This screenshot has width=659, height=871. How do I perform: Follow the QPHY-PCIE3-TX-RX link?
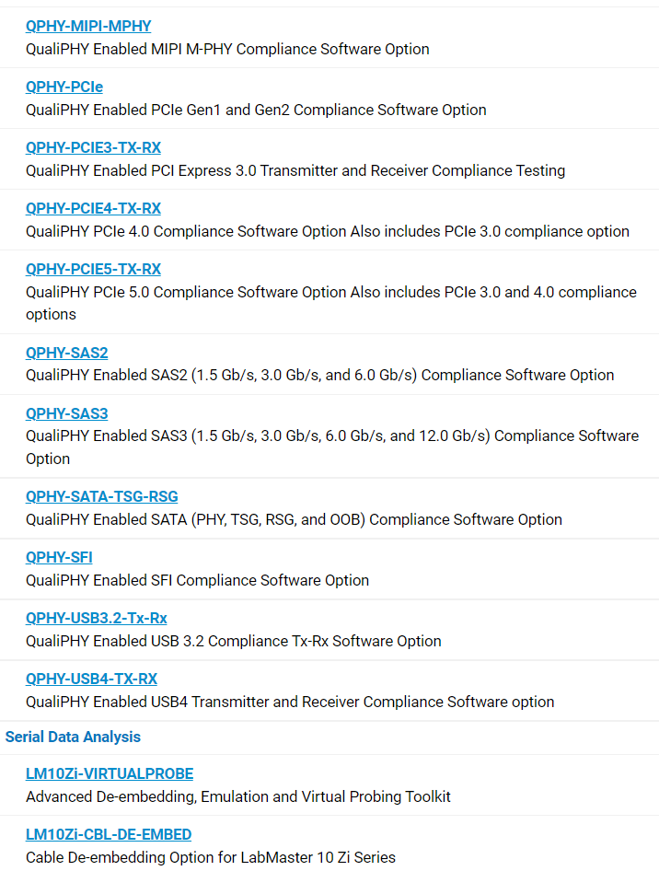pyautogui.click(x=93, y=147)
